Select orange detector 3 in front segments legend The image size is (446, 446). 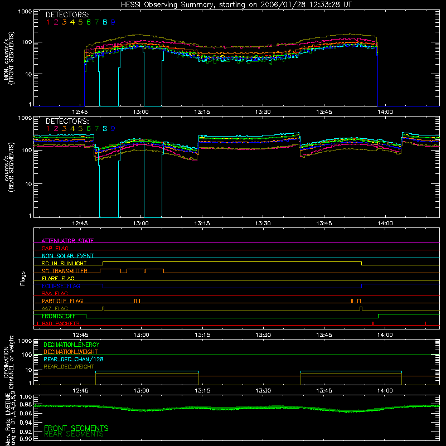pos(64,22)
